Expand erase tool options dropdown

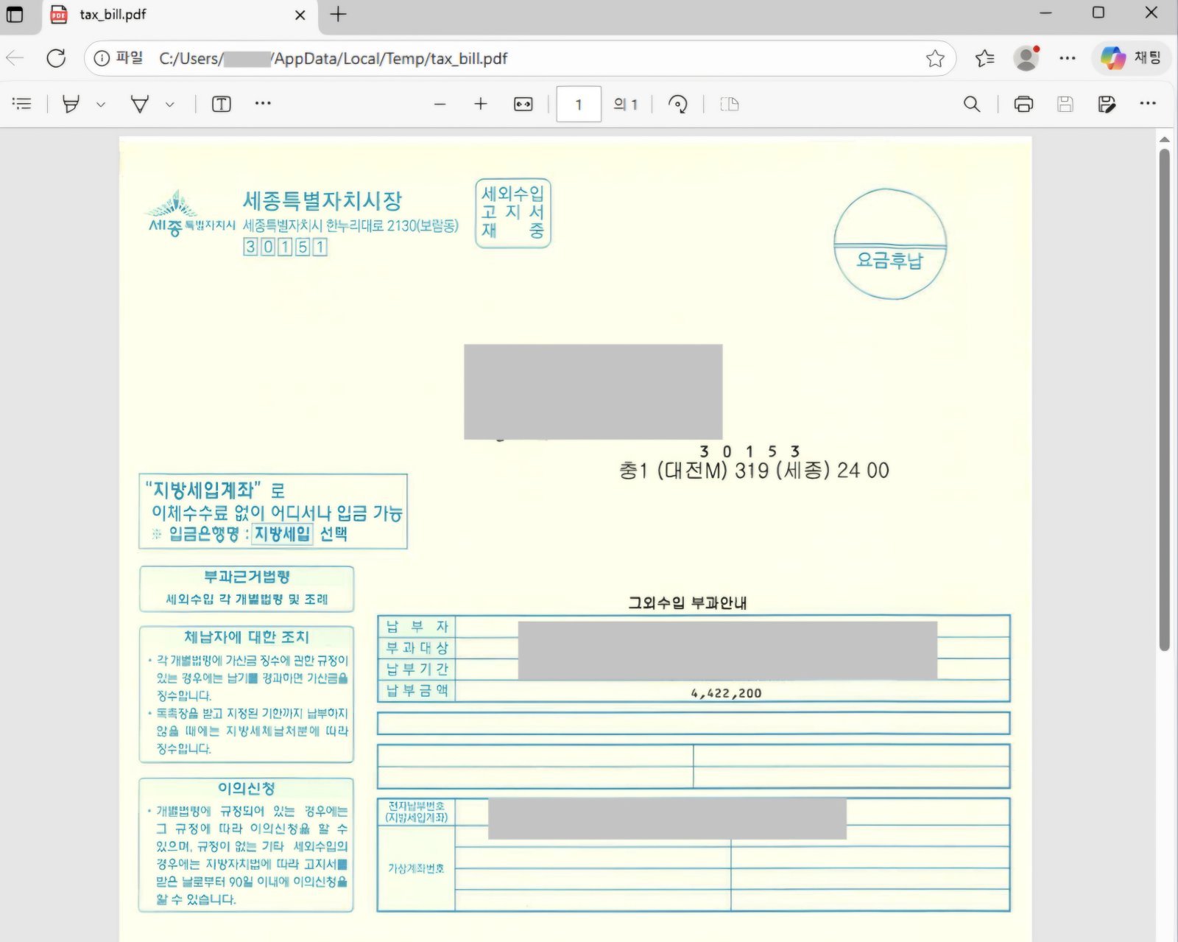(x=170, y=105)
